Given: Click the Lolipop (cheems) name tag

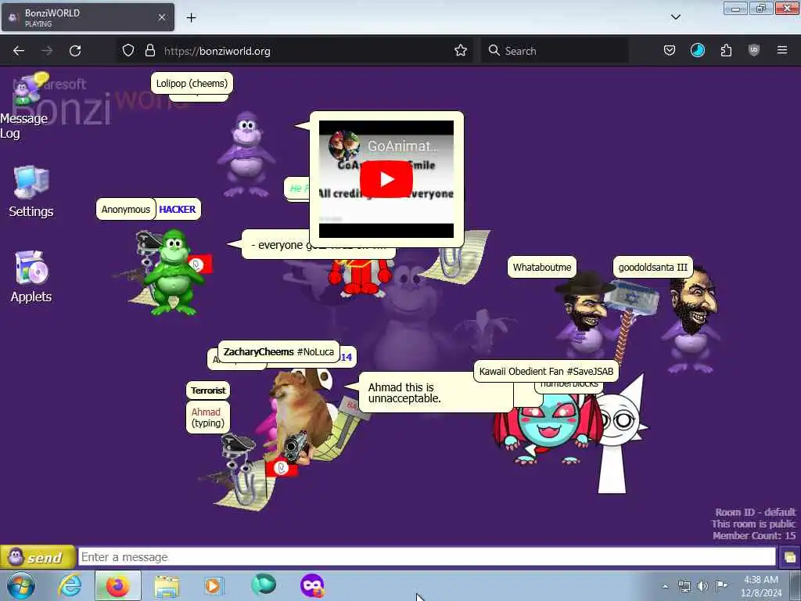Looking at the screenshot, I should pos(192,83).
